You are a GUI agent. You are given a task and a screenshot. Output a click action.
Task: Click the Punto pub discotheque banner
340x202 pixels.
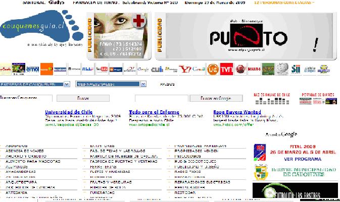tap(250, 36)
